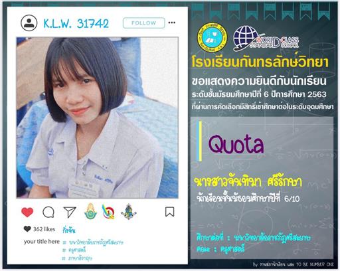
Task: Click the K.L.W. 31742 username
Action: (76, 23)
